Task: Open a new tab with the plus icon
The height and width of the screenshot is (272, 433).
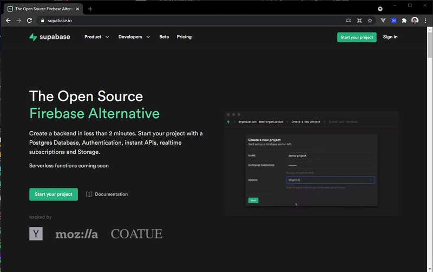Action: [90, 9]
